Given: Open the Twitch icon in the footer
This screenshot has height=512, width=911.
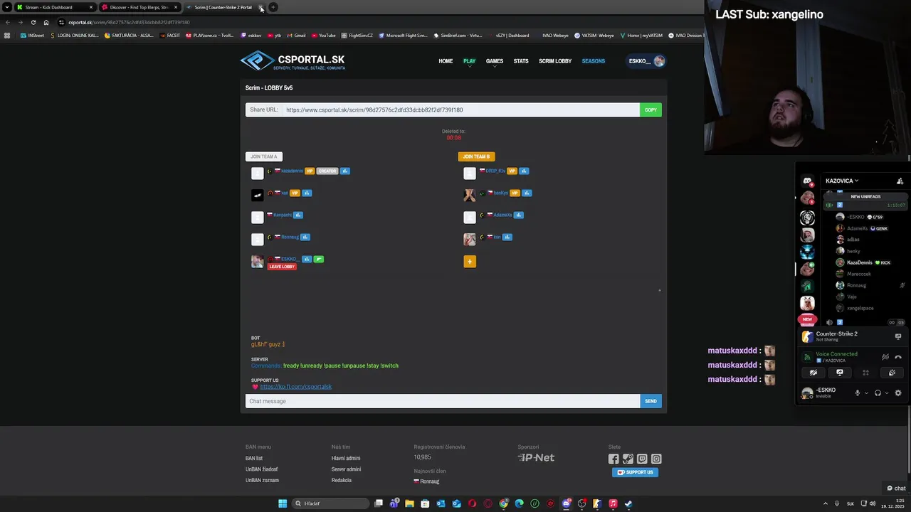Looking at the screenshot, I should point(642,459).
